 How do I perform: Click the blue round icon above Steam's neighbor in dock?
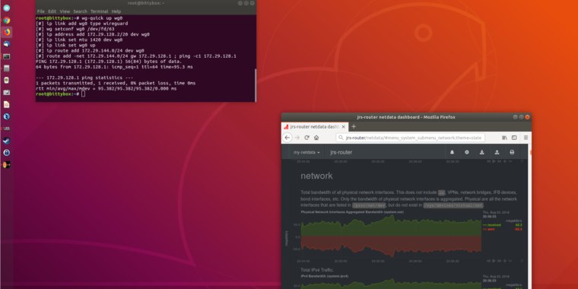[x=6, y=116]
